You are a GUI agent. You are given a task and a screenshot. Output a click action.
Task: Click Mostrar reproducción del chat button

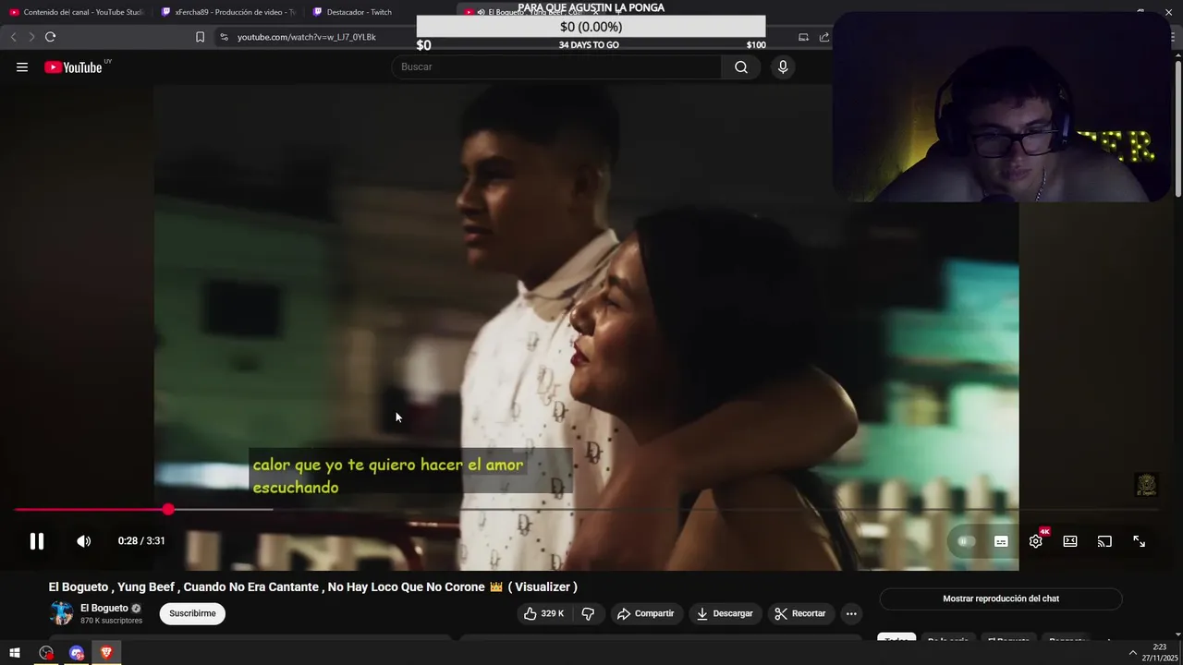pyautogui.click(x=1001, y=598)
